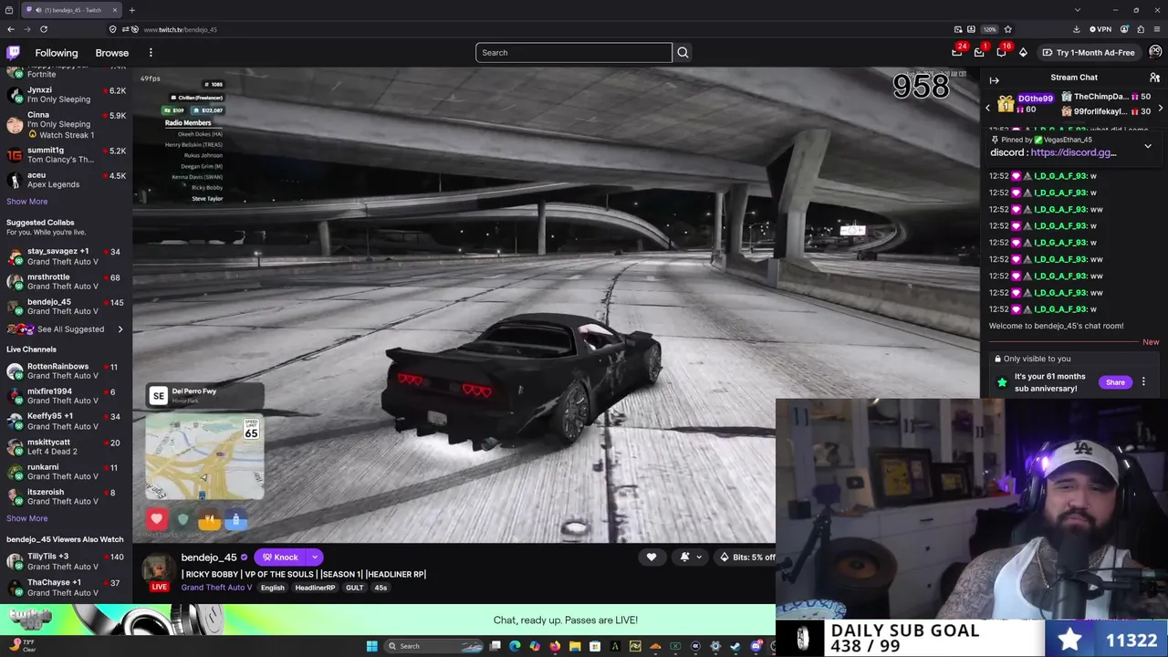The height and width of the screenshot is (657, 1168).
Task: Show more followed channels
Action: click(x=26, y=202)
